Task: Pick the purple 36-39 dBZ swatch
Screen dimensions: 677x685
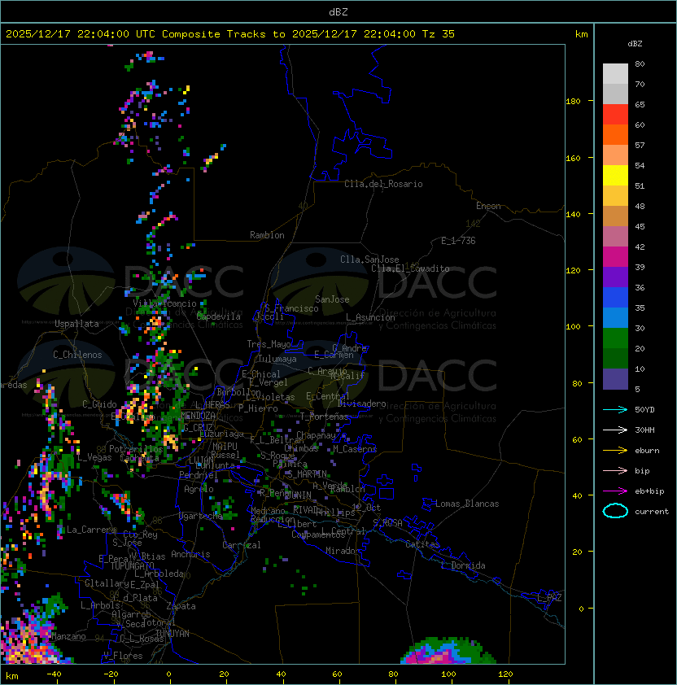Action: pos(615,277)
